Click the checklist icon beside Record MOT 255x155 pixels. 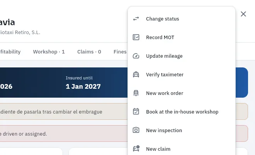[136, 37]
